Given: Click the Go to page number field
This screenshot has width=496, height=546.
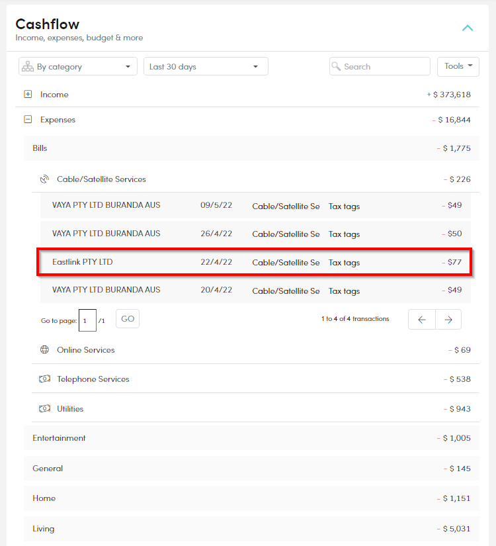Looking at the screenshot, I should (87, 320).
